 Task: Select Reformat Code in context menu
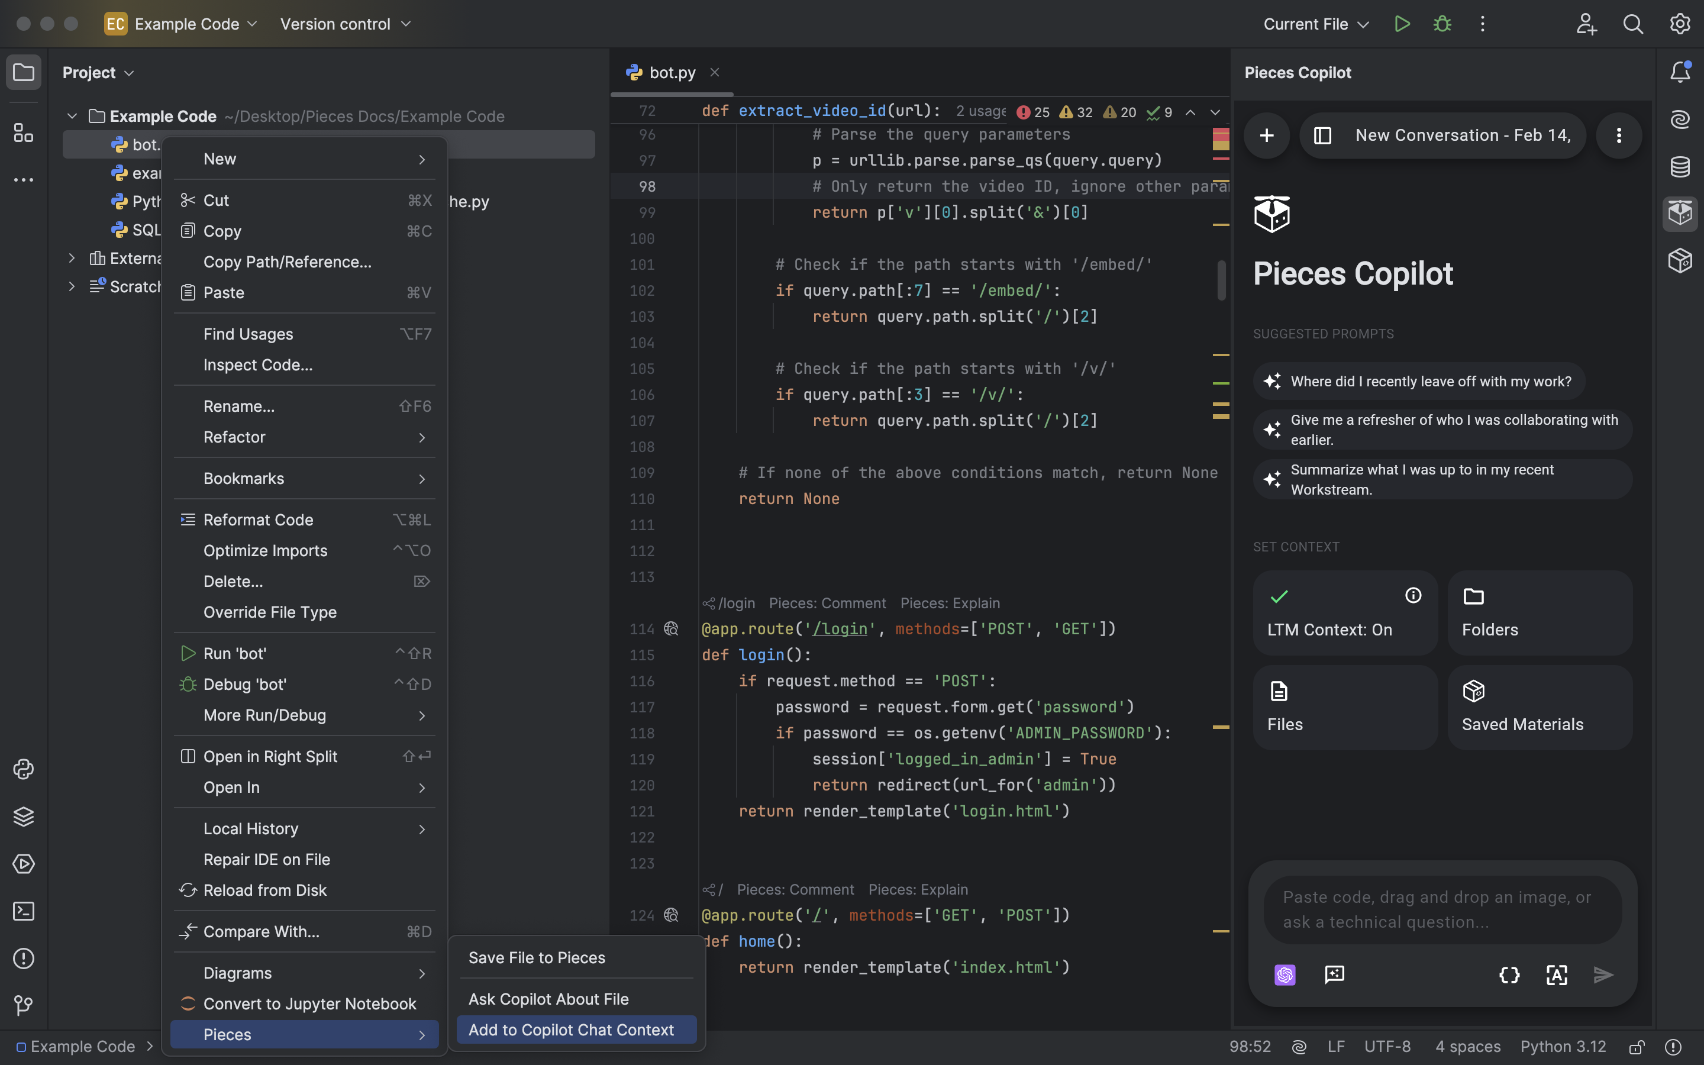click(304, 520)
